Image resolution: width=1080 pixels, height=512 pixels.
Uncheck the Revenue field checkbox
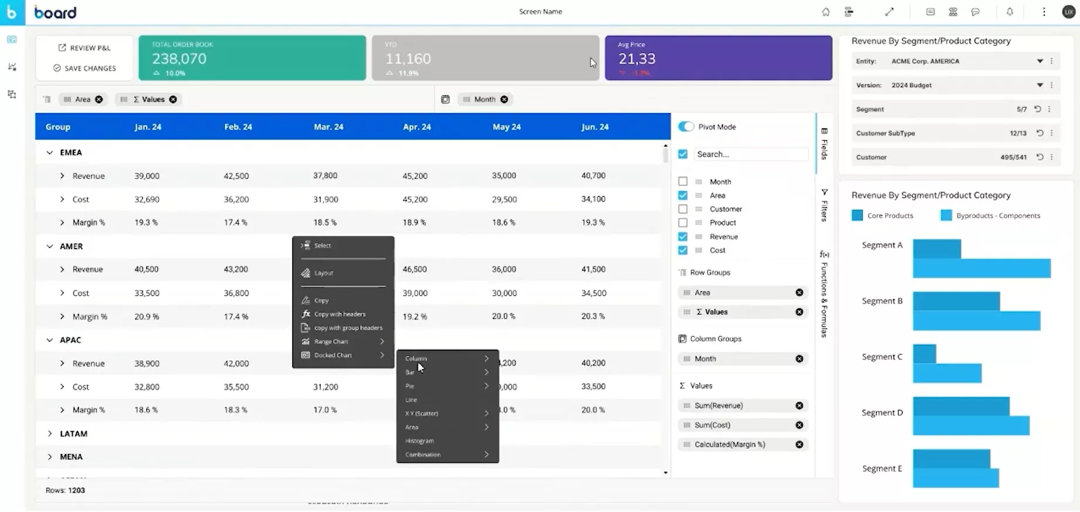682,237
